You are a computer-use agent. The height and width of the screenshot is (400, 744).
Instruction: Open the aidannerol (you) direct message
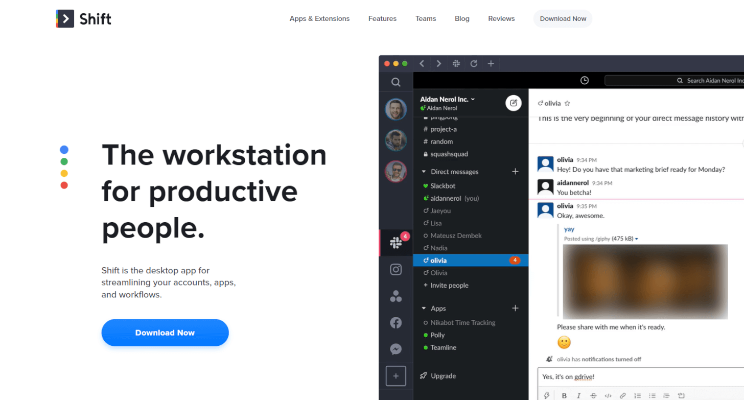click(x=451, y=198)
